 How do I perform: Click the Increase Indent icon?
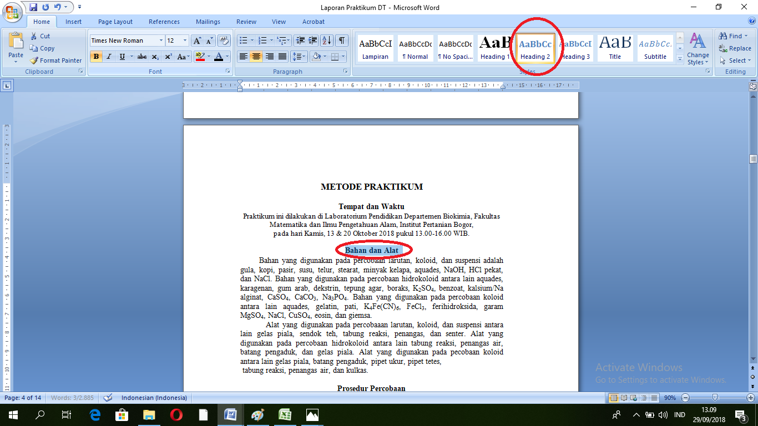313,40
